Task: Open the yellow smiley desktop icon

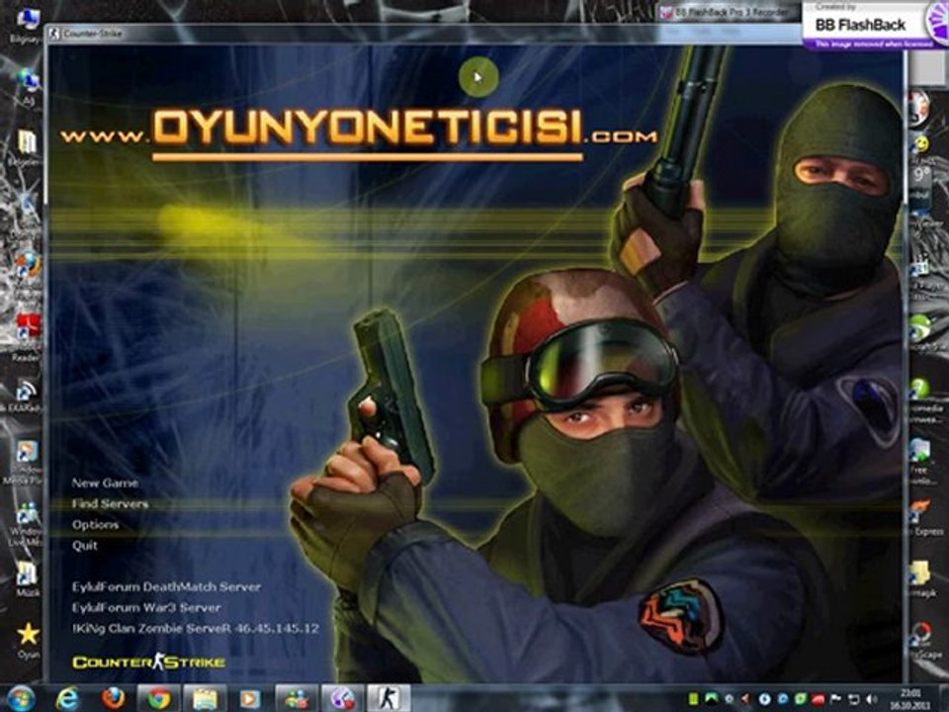Action: (x=920, y=144)
